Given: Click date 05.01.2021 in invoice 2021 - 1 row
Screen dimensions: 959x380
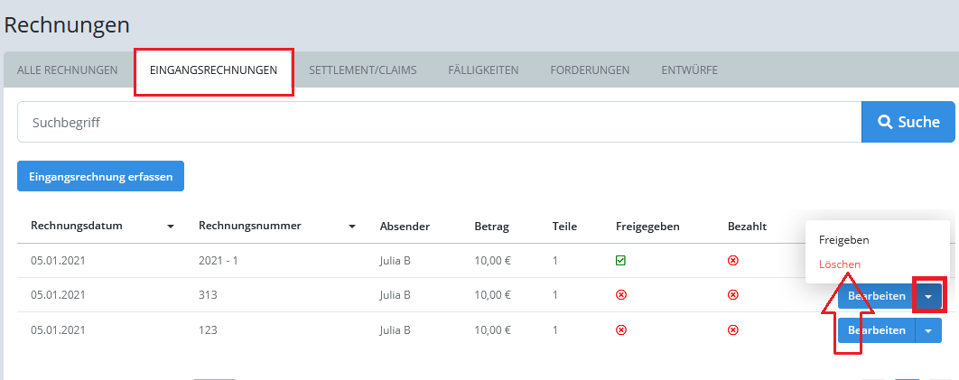Looking at the screenshot, I should click(x=58, y=261).
